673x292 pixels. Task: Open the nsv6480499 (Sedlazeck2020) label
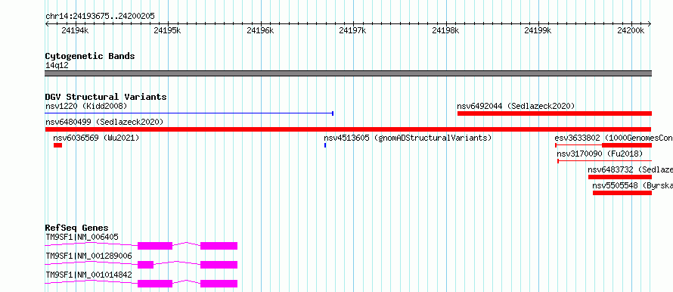click(104, 122)
